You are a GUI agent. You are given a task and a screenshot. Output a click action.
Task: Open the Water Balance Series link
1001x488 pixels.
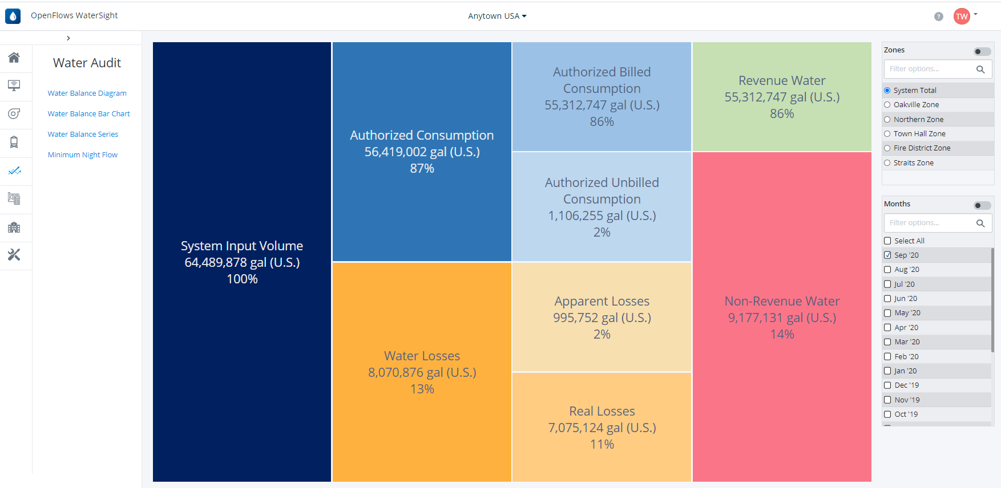[x=83, y=134]
